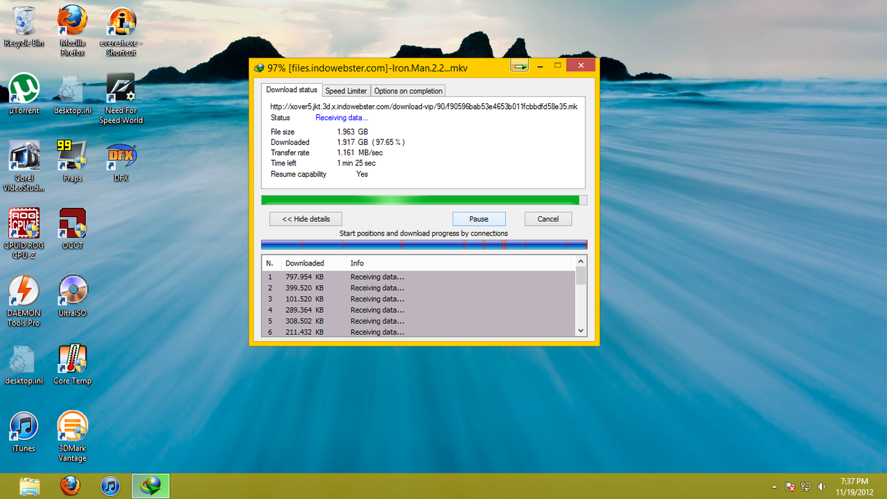Open taskbar clock showing 7:37 PM

[854, 486]
